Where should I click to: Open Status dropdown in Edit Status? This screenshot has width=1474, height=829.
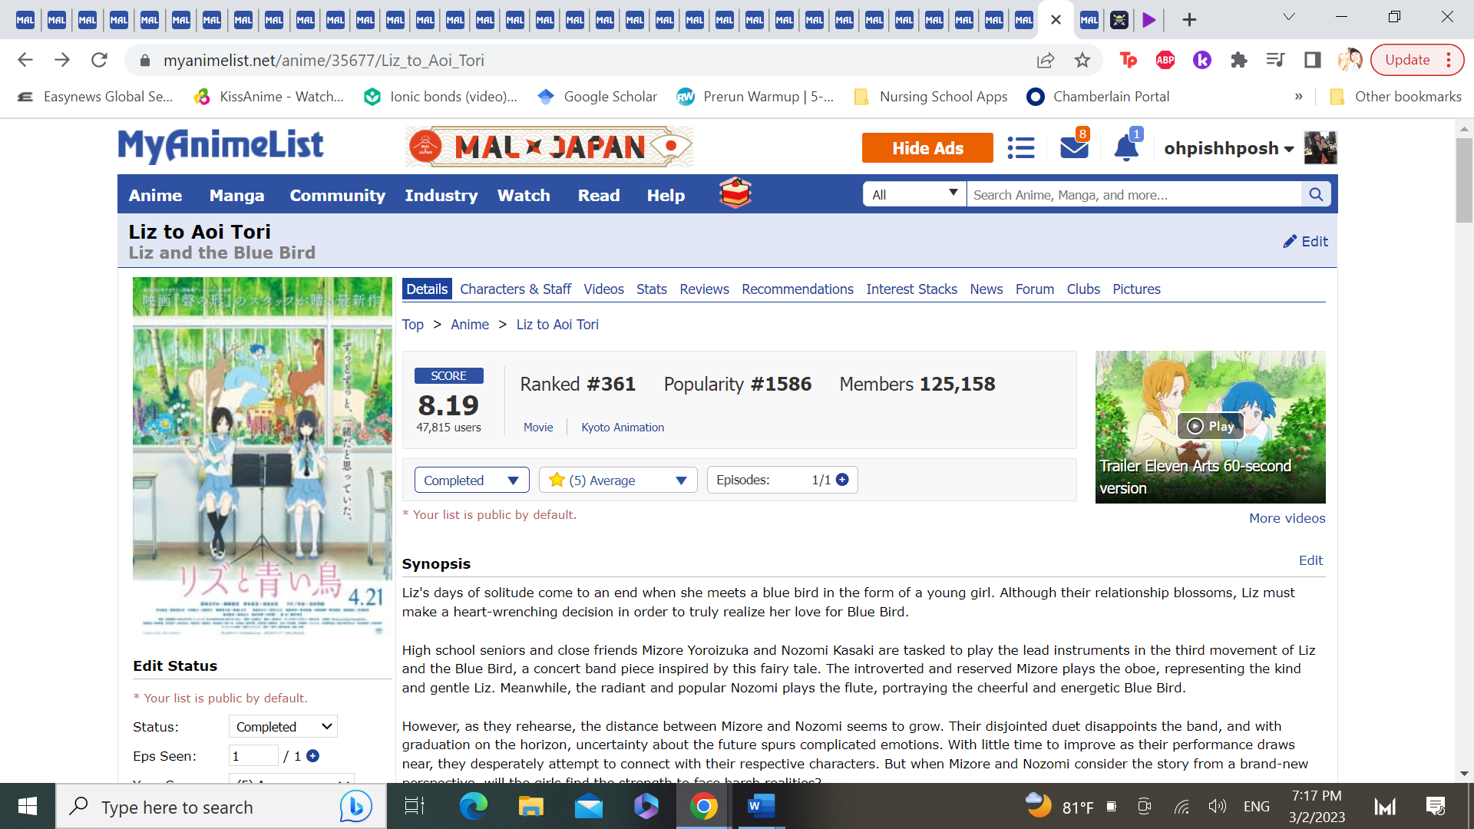coord(283,727)
